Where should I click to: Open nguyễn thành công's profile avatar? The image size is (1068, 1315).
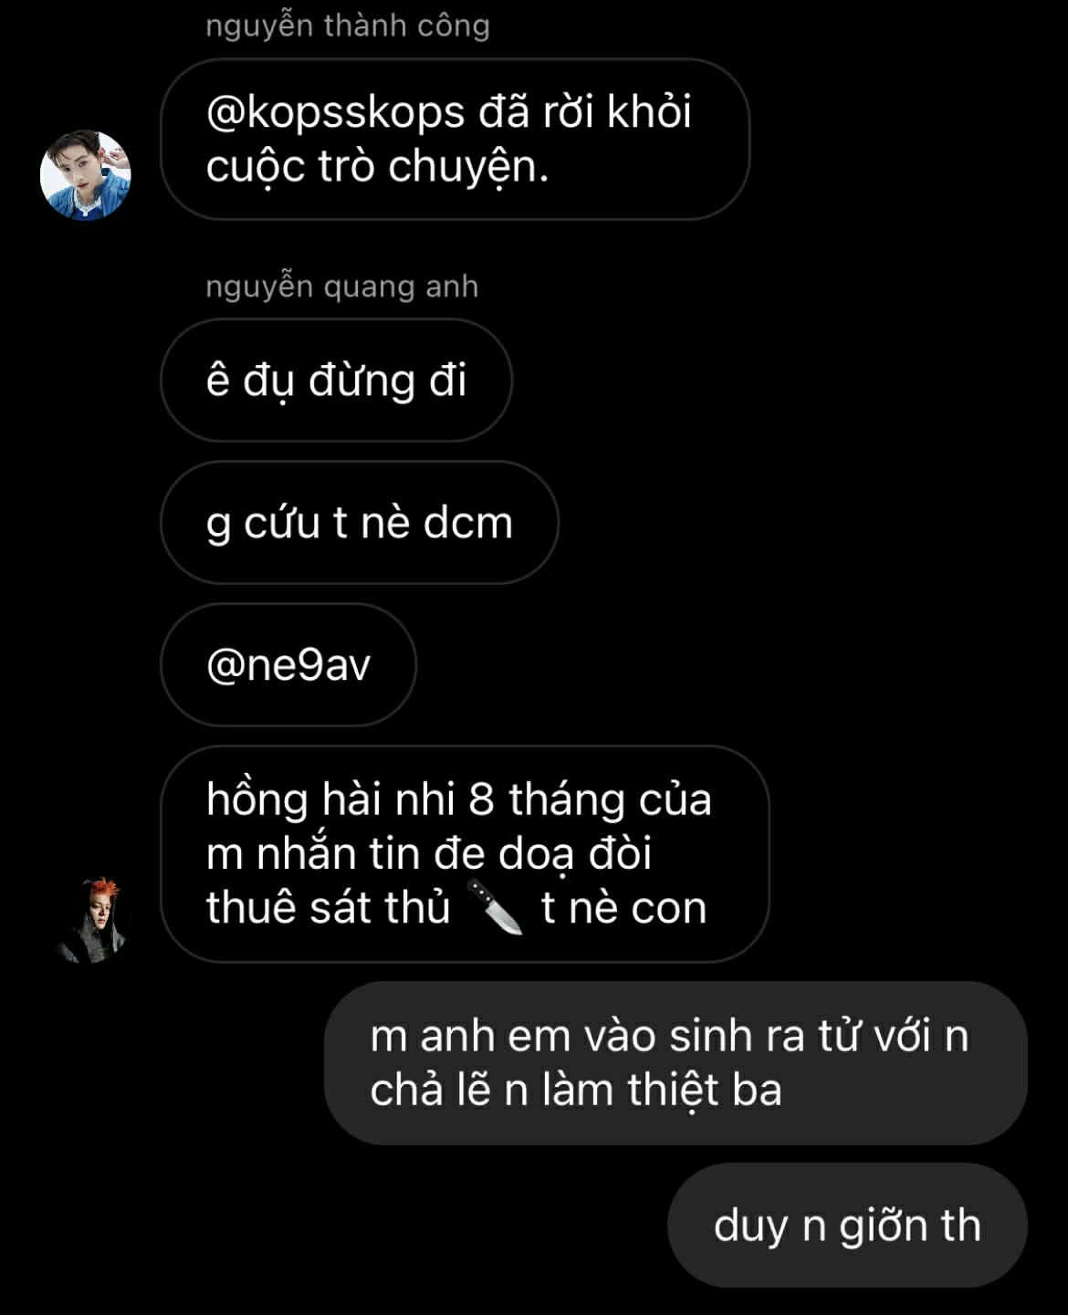pos(86,175)
